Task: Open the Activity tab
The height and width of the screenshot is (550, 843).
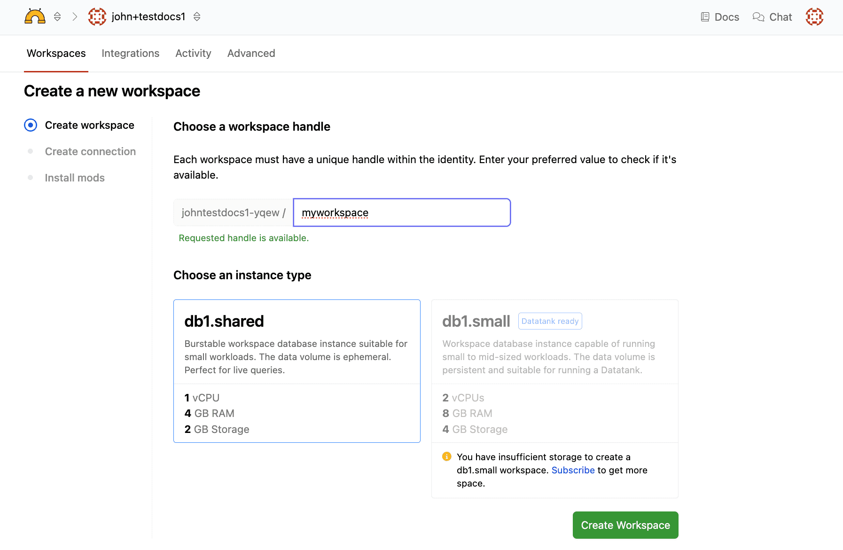Action: point(193,53)
